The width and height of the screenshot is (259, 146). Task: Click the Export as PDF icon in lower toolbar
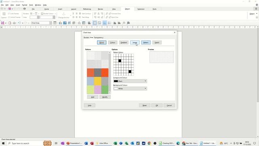point(10,23)
